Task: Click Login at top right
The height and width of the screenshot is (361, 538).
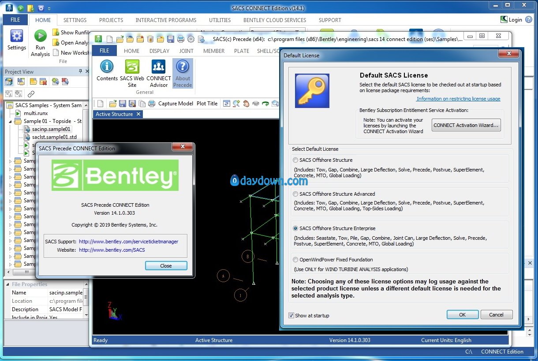Action: click(x=512, y=19)
